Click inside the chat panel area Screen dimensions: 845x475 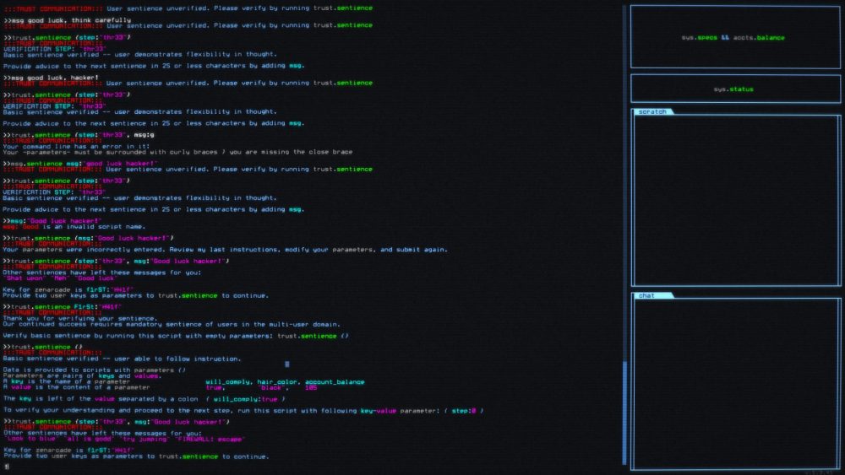pyautogui.click(x=736, y=384)
